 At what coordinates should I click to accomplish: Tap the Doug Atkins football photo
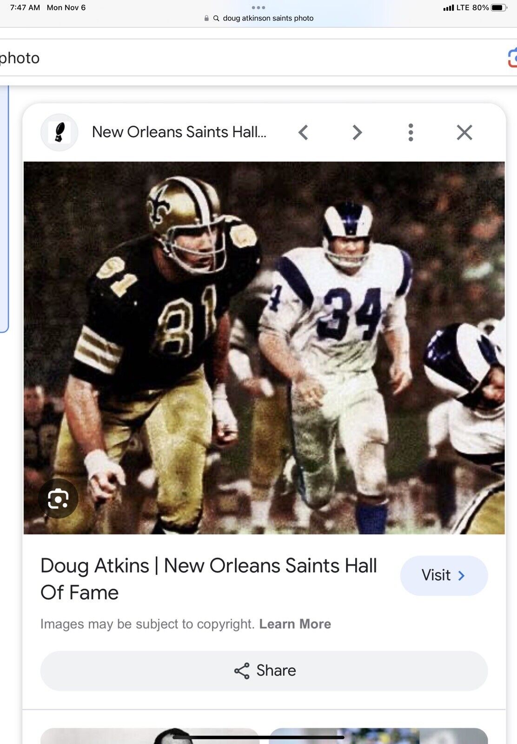264,348
